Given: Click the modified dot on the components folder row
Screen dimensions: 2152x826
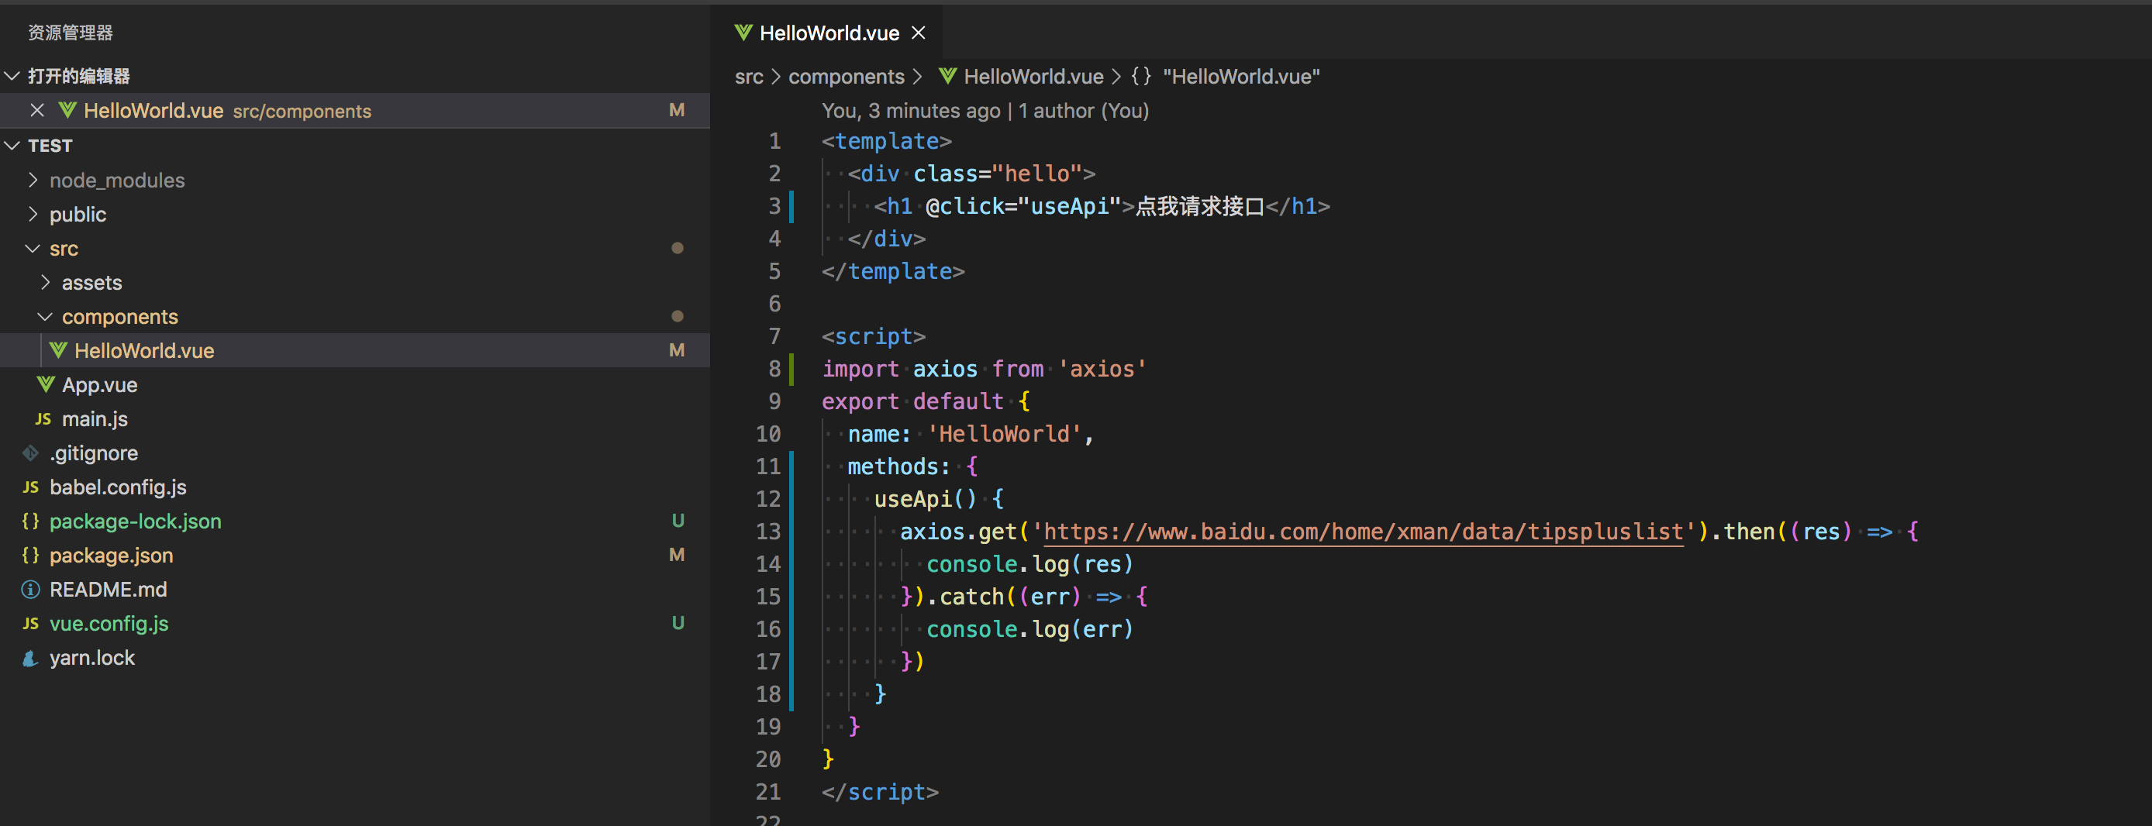Looking at the screenshot, I should (x=678, y=317).
